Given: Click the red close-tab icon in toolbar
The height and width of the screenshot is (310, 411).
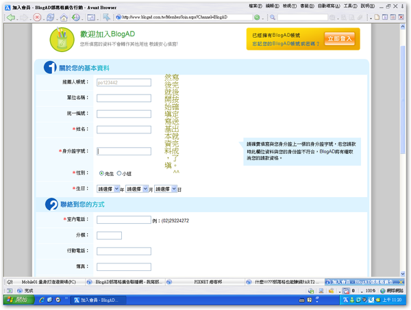Looking at the screenshot, I should 401,17.
